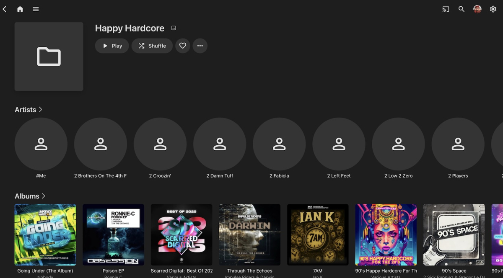Open the 7AM album cover by Ian K

click(318, 234)
